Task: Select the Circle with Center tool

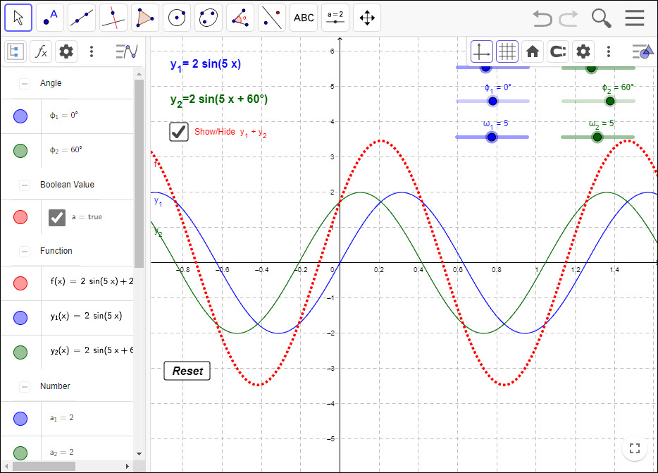Action: [x=176, y=17]
